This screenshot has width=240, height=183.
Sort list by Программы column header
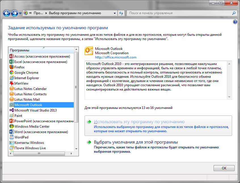click(x=41, y=50)
